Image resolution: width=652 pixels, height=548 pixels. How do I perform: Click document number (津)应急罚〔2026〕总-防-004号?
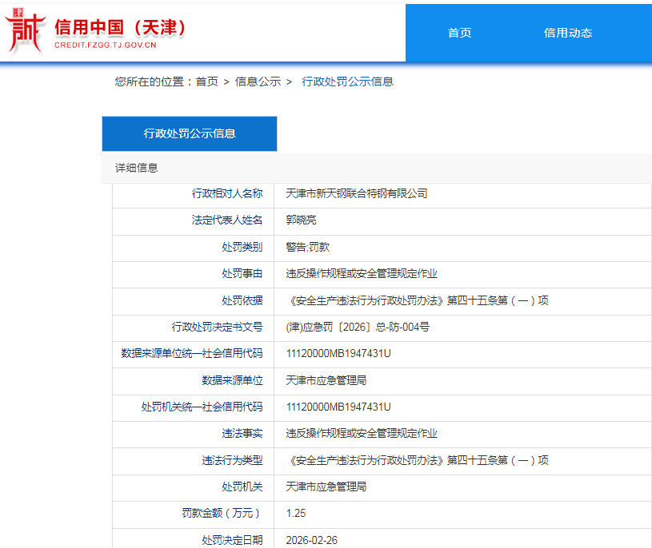point(358,327)
